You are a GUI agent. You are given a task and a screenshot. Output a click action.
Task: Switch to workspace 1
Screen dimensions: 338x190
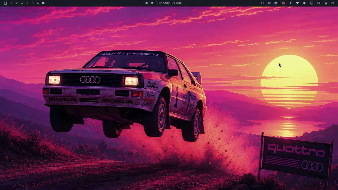click(x=11, y=3)
